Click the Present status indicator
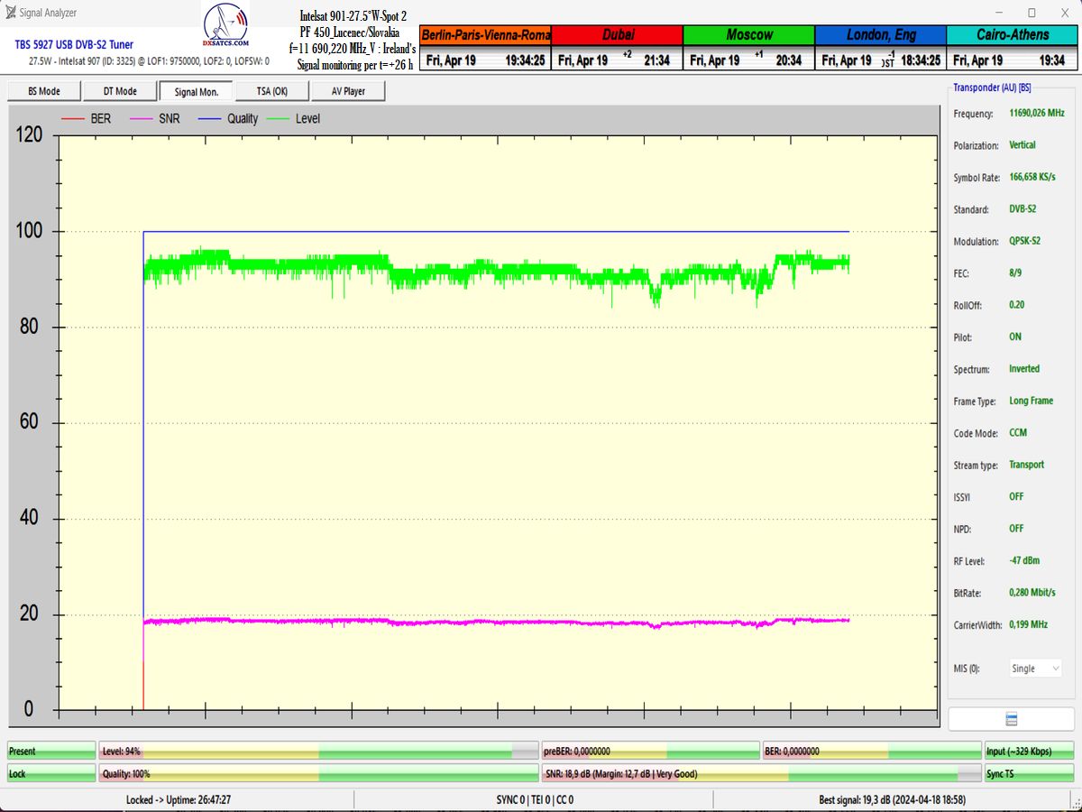 tap(51, 752)
